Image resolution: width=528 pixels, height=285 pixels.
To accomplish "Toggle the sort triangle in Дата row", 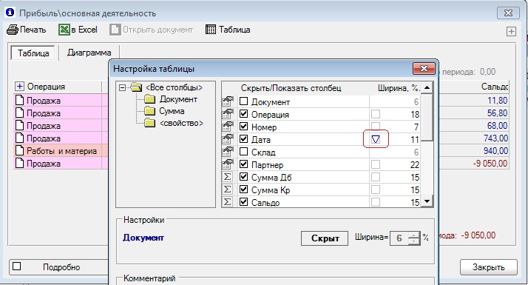I will [376, 139].
